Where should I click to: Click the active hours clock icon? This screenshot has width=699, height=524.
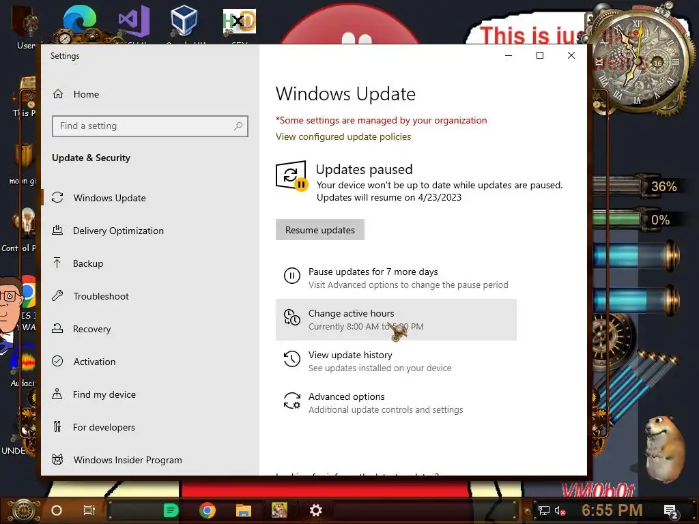pyautogui.click(x=292, y=317)
